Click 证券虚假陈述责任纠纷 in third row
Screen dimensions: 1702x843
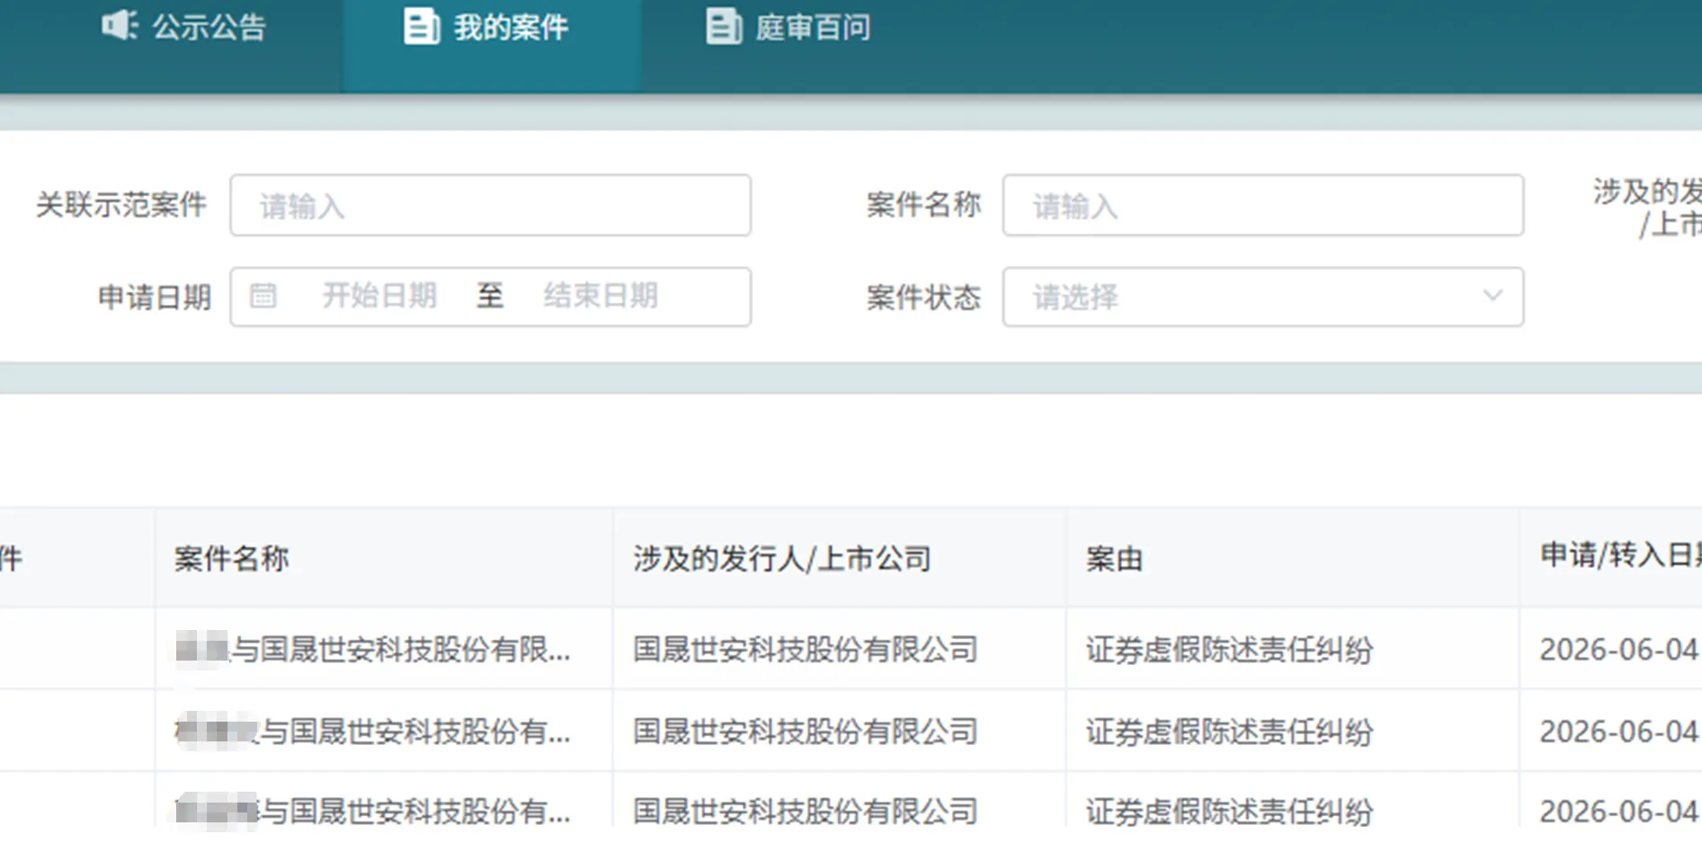point(1229,812)
